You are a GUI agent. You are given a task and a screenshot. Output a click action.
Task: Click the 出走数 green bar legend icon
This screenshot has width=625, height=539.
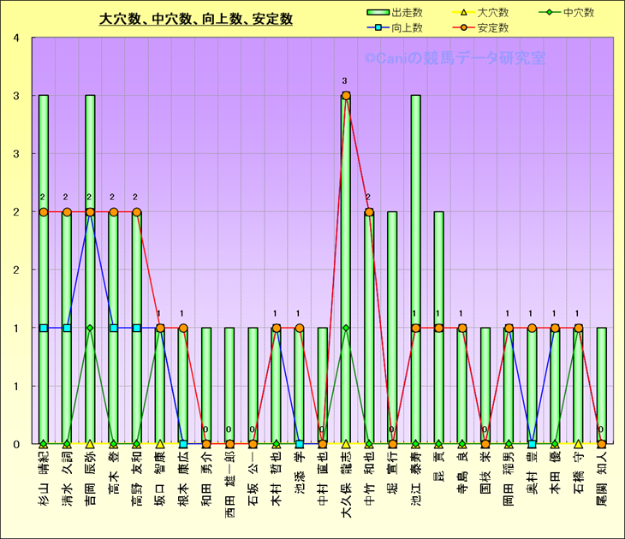pos(375,13)
